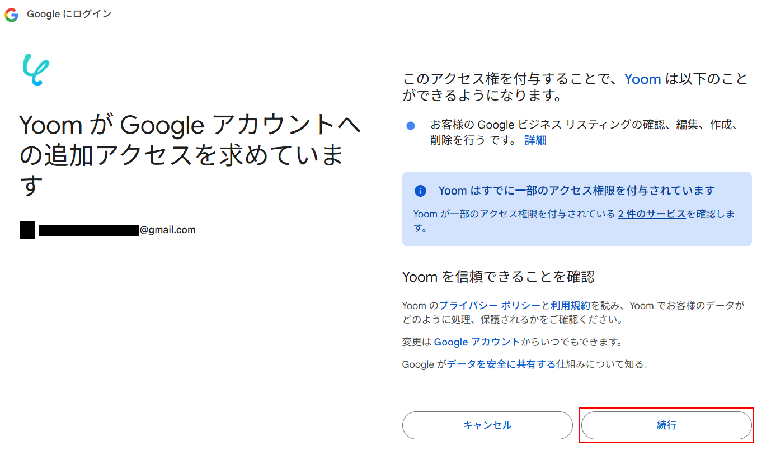Image resolution: width=771 pixels, height=460 pixels.
Task: Click the Google にログイン title text
Action: [69, 15]
